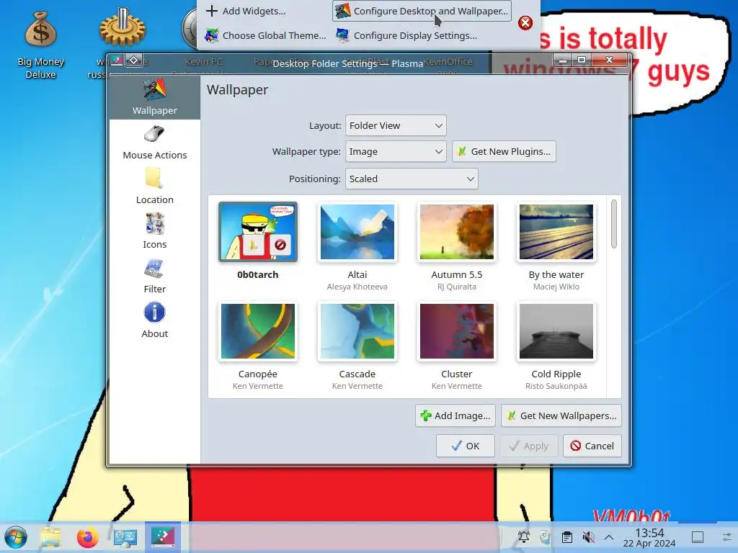Expand the Wallpaper type dropdown showing Image

click(396, 151)
